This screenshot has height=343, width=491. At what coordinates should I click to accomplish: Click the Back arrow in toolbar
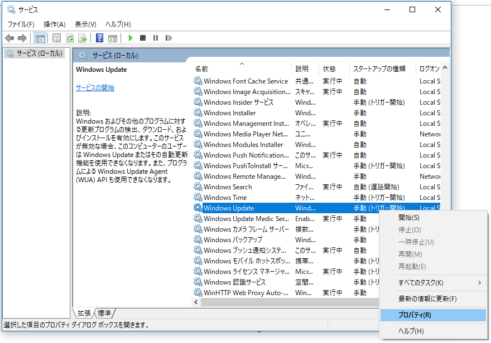pyautogui.click(x=9, y=38)
